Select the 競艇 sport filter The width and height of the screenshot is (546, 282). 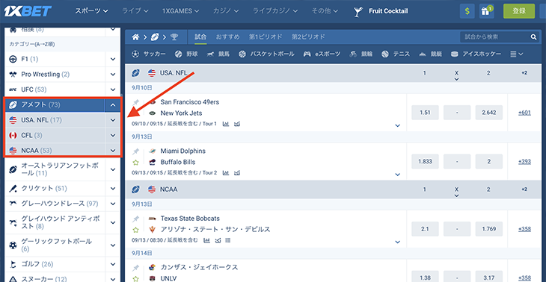[430, 54]
